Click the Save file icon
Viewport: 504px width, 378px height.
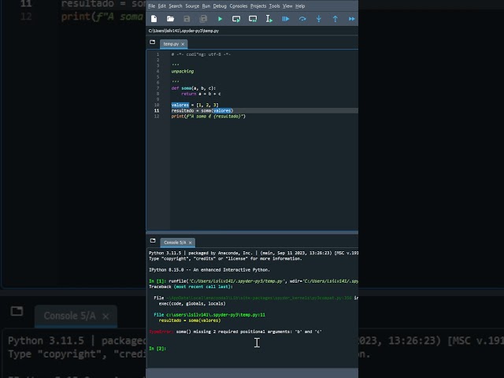click(x=187, y=19)
